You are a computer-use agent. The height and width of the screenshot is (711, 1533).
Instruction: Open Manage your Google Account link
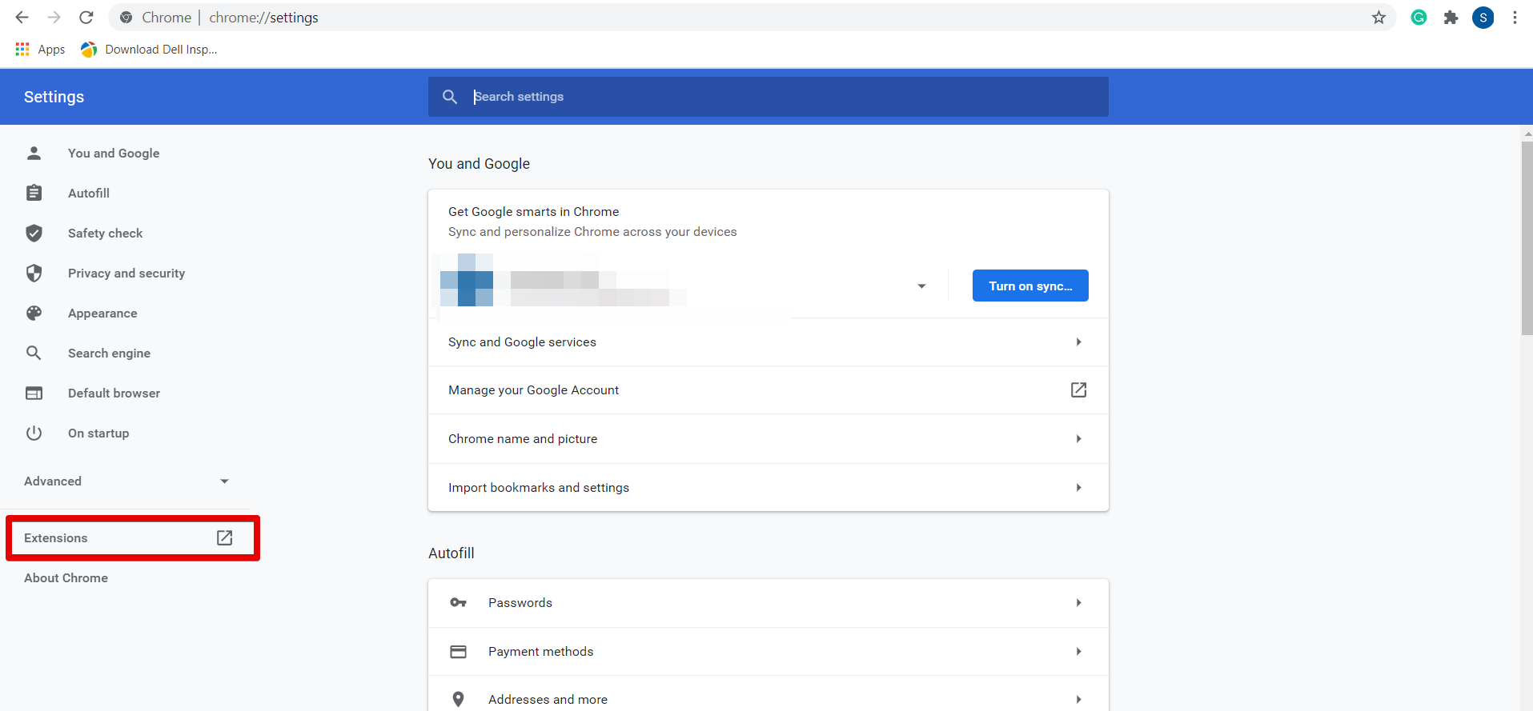(x=768, y=390)
